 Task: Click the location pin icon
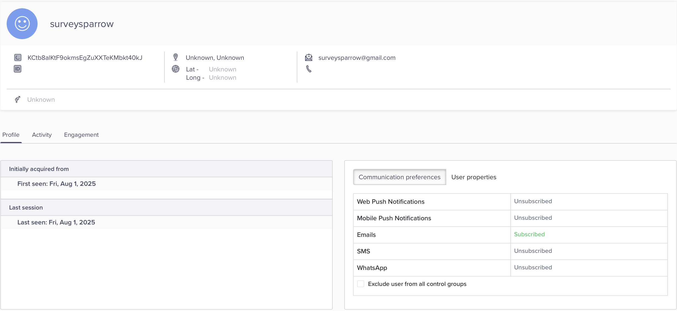175,57
